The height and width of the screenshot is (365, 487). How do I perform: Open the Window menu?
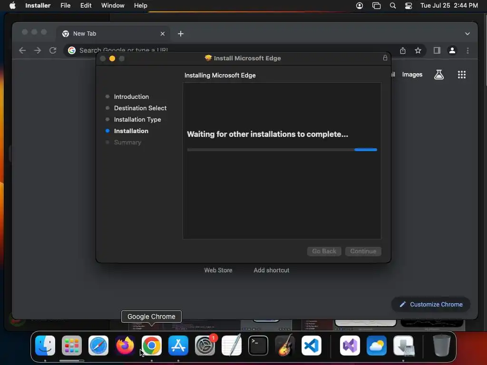tap(113, 6)
